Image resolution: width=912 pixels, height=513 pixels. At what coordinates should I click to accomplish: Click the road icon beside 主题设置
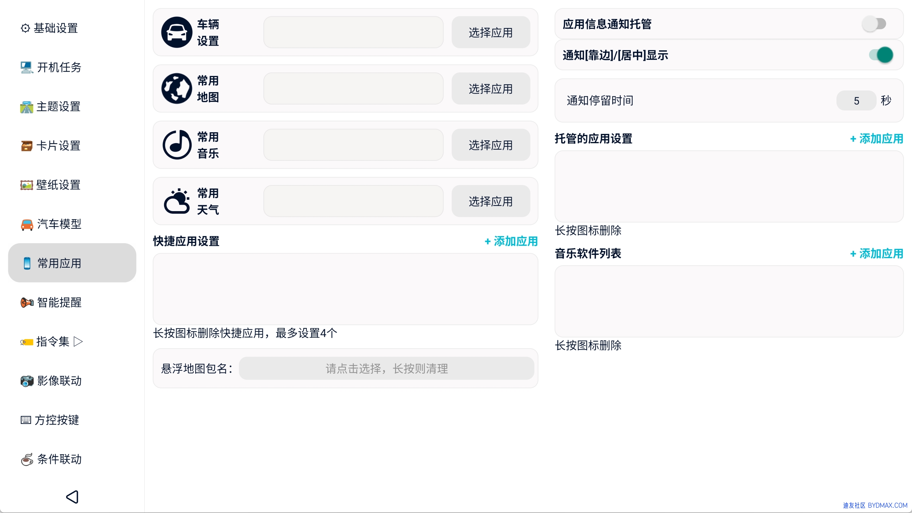coord(27,107)
